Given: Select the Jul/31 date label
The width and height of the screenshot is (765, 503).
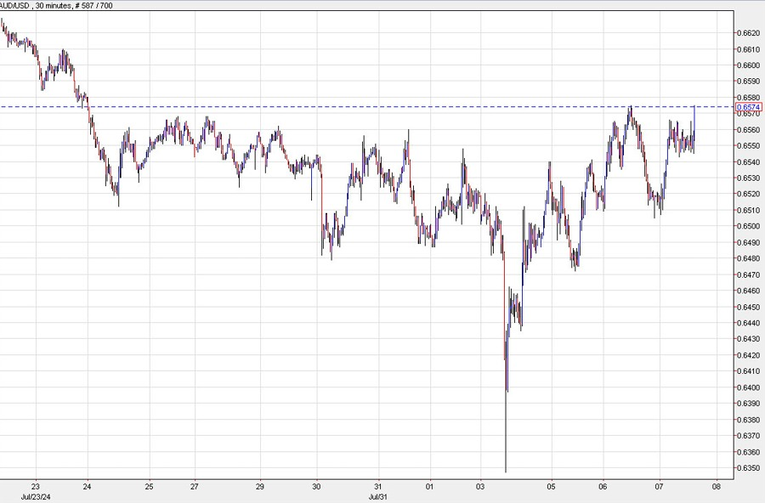Looking at the screenshot, I should pyautogui.click(x=378, y=497).
